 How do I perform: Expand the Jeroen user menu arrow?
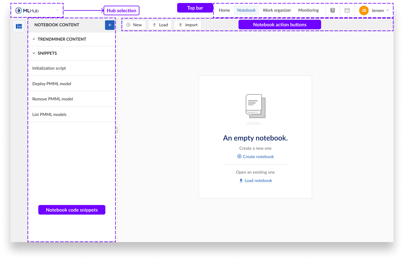388,10
